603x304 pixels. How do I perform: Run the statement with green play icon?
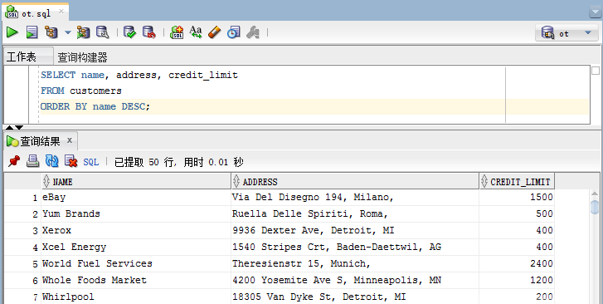[x=12, y=32]
